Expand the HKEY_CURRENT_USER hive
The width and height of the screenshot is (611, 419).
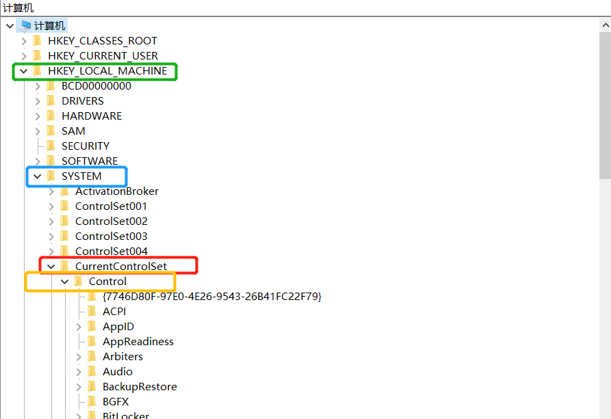24,56
